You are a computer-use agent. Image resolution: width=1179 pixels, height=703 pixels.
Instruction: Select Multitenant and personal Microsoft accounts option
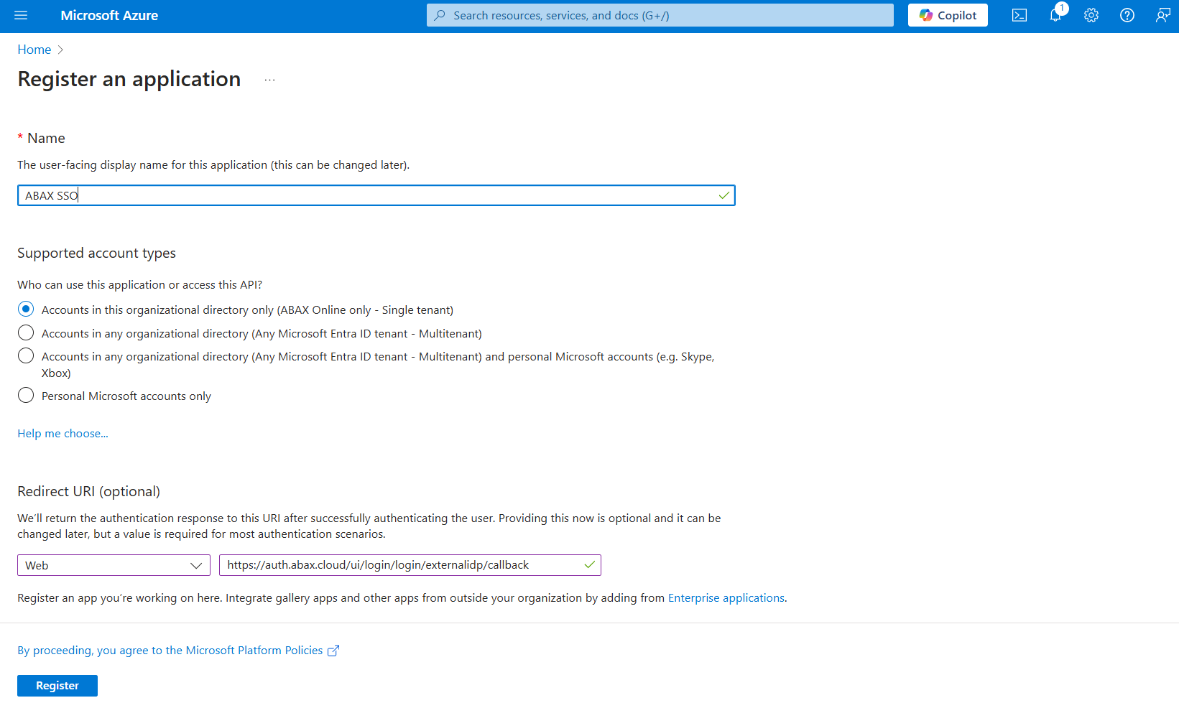[x=26, y=356]
